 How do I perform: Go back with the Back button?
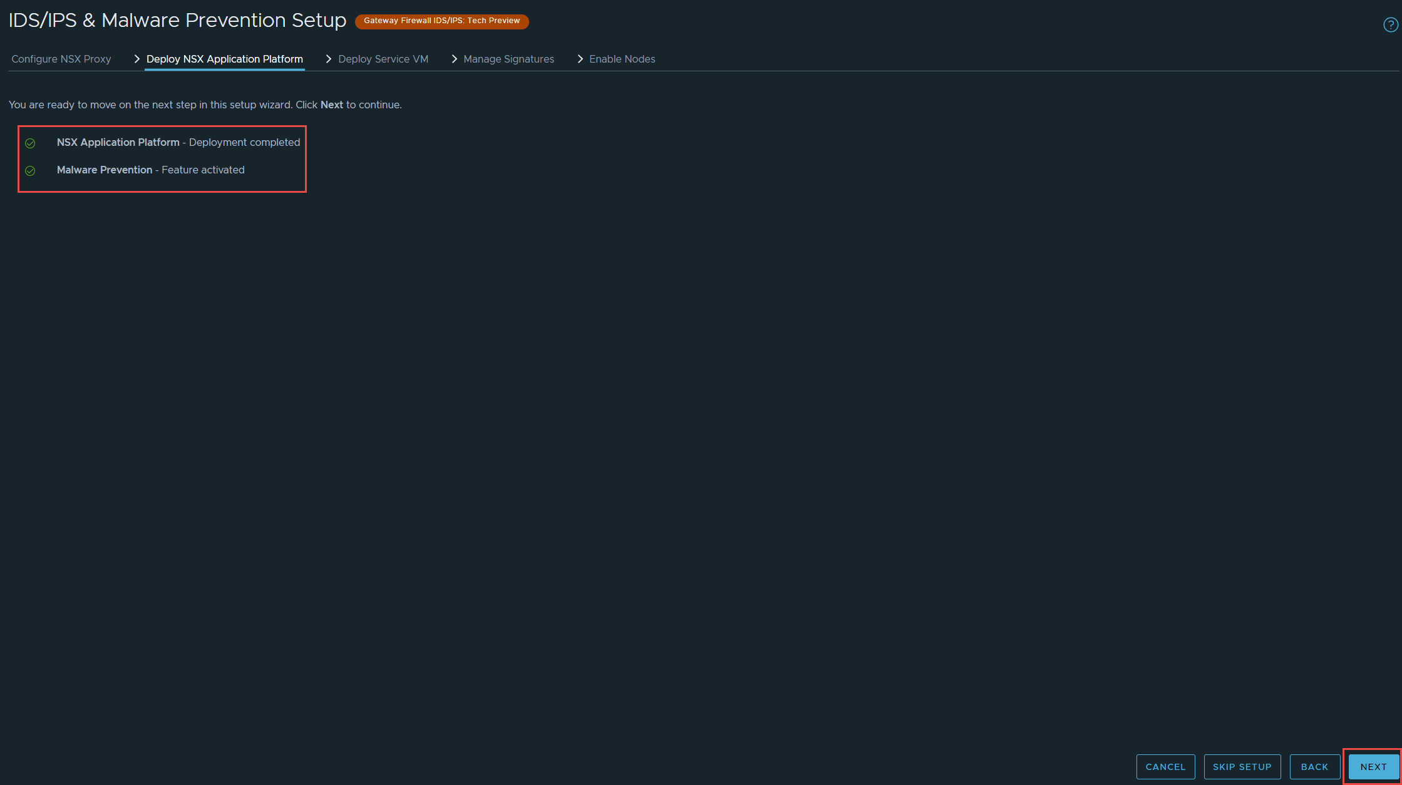point(1315,767)
